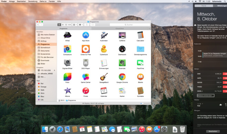Switch Finder to column view
The height and width of the screenshot is (134, 227).
coord(66,25)
